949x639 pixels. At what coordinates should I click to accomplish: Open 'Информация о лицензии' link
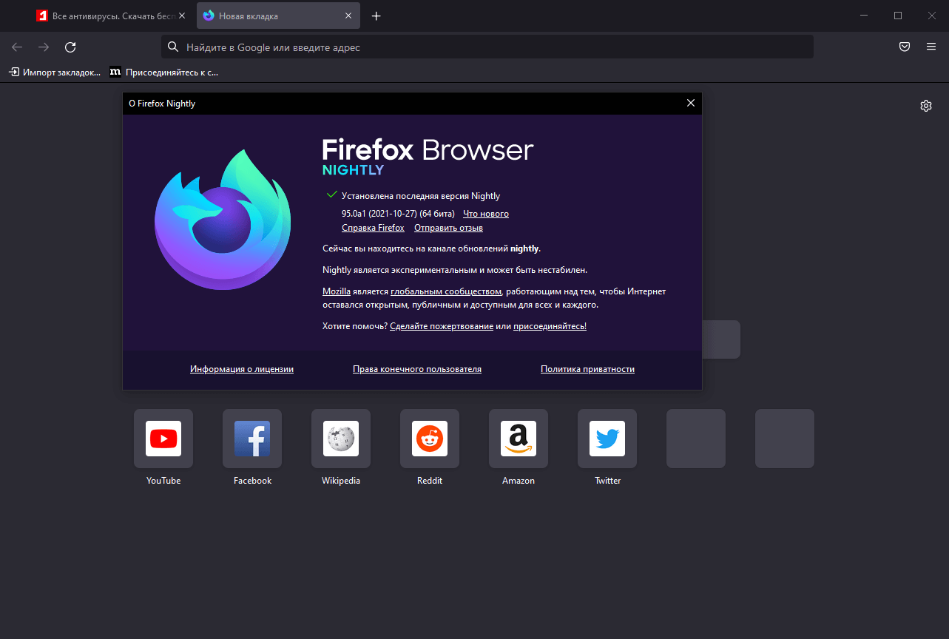242,369
